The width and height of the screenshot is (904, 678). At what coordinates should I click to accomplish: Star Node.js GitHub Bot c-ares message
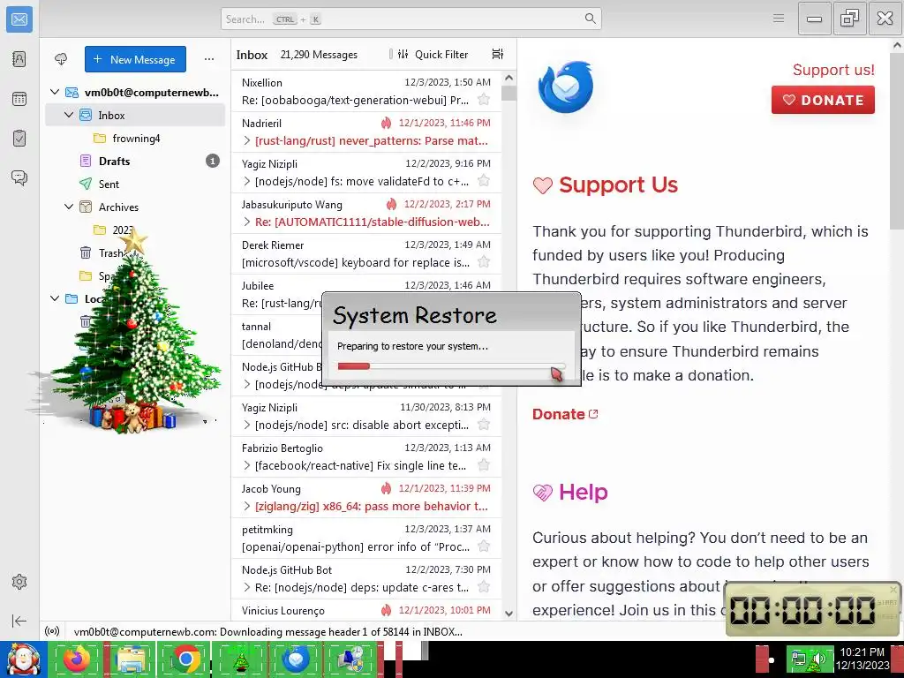click(x=484, y=587)
